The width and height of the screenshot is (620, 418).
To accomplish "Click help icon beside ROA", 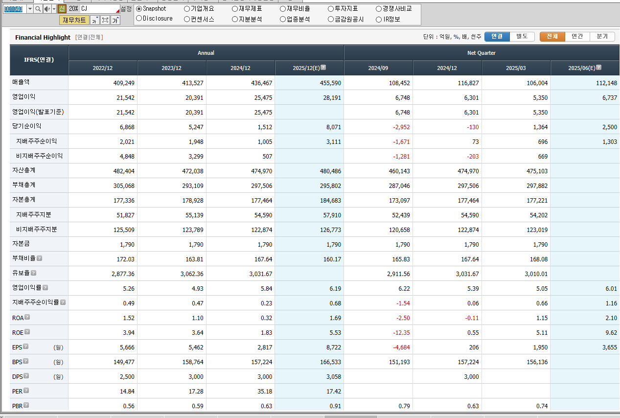I will point(27,317).
